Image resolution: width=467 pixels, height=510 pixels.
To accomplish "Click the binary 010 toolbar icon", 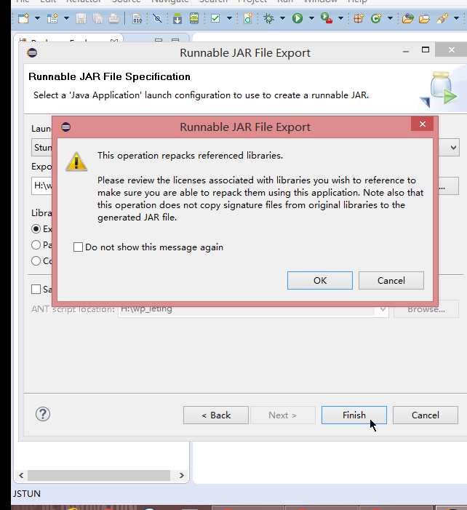I will [137, 18].
